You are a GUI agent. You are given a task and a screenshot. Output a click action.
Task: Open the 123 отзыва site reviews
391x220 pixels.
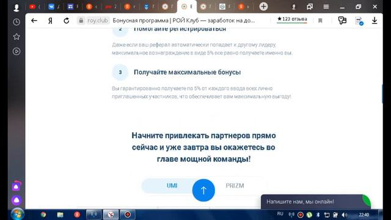coord(292,19)
